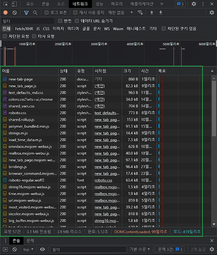The image size is (217, 255).
Task: Open the issues counter badge showing 3
Action: (x=180, y=4)
